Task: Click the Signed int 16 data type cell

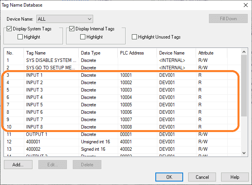Action: 93,149
